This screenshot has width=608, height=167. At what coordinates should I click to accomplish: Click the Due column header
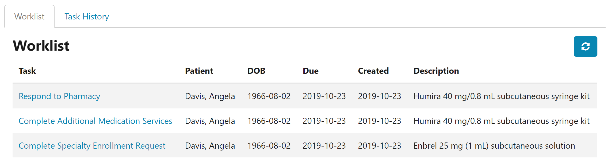[x=311, y=71]
